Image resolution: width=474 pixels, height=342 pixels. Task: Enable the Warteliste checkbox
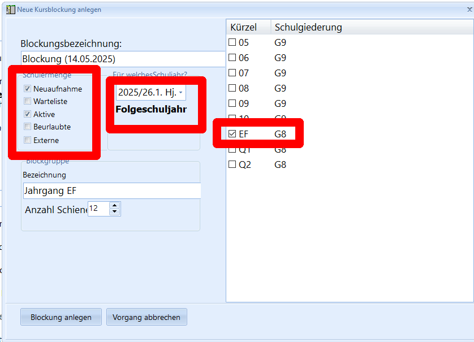coord(28,101)
